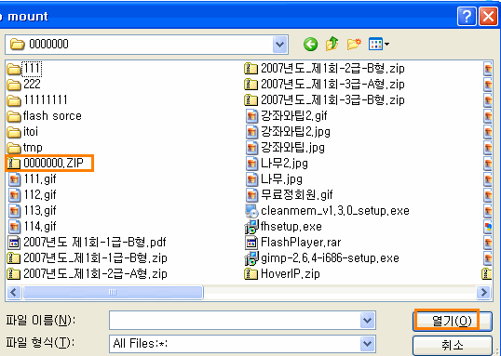
Task: Click inside the 파일 이름 filename field
Action: [x=235, y=320]
